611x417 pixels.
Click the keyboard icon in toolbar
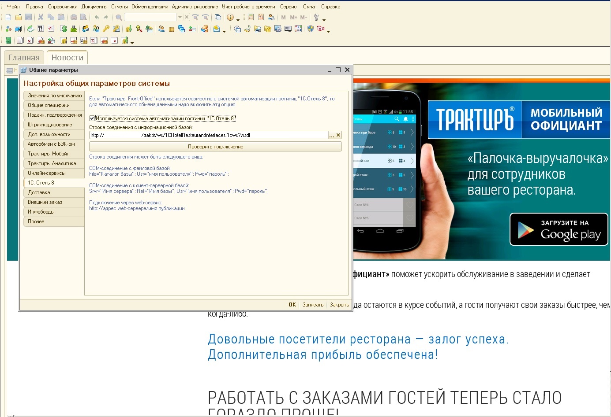point(288,29)
